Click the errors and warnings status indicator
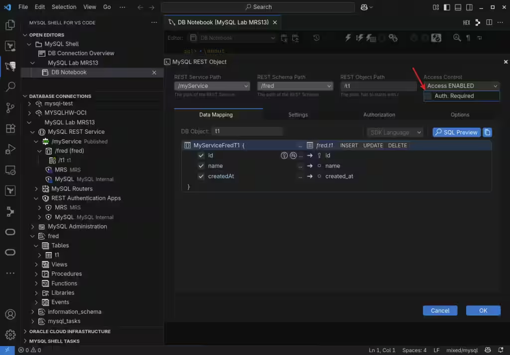510x355 pixels. (29, 350)
